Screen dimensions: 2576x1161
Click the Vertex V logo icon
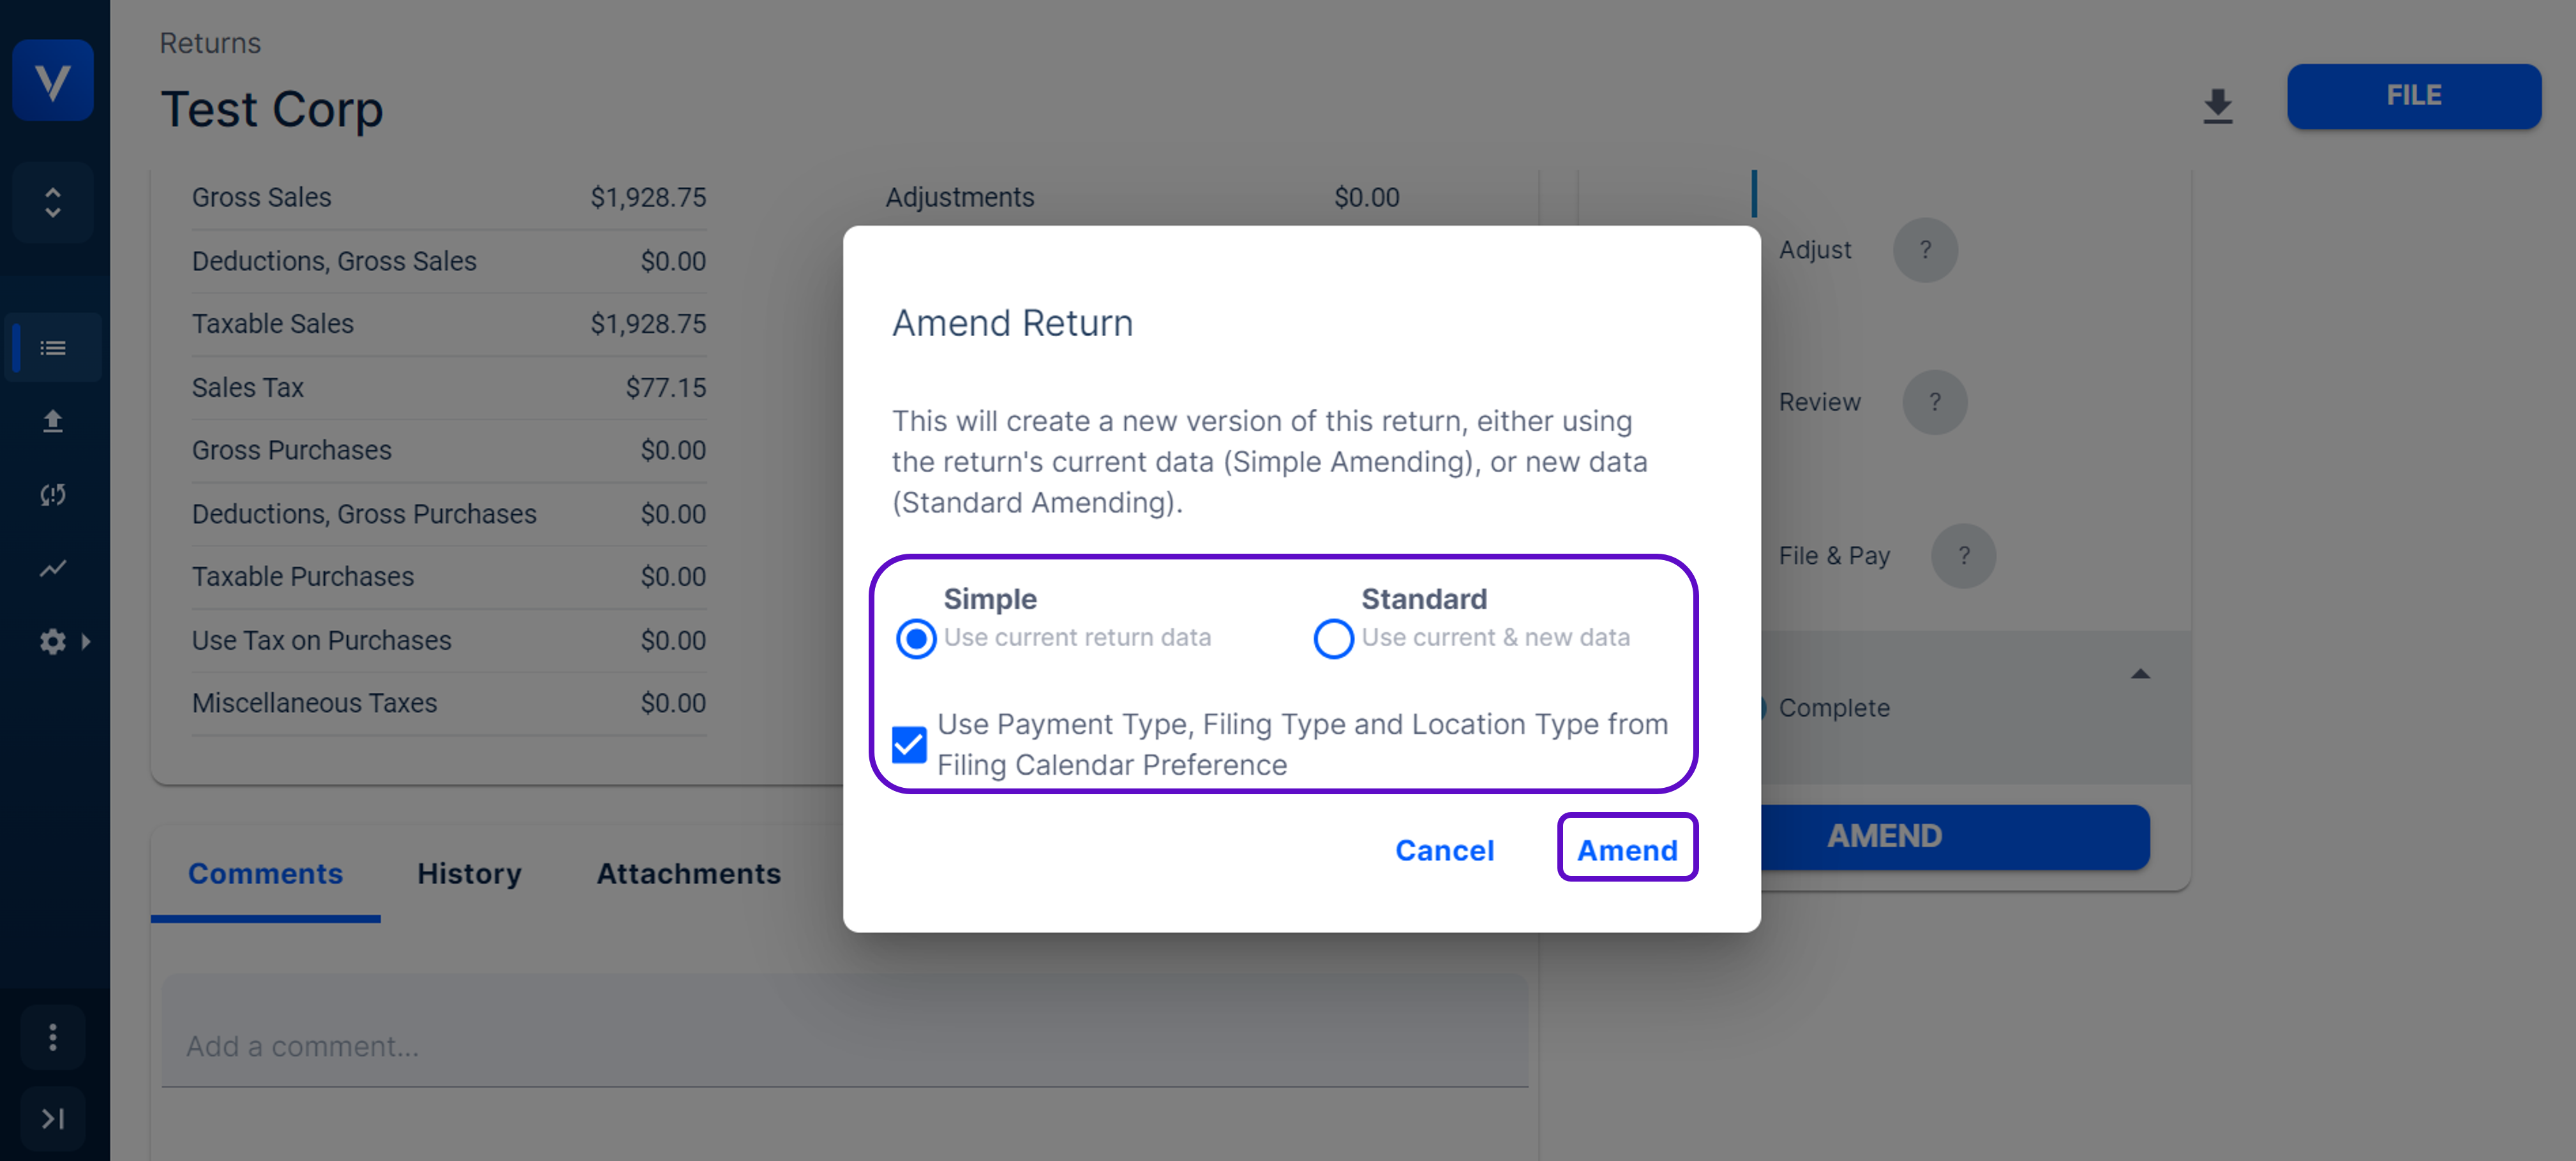click(52, 80)
